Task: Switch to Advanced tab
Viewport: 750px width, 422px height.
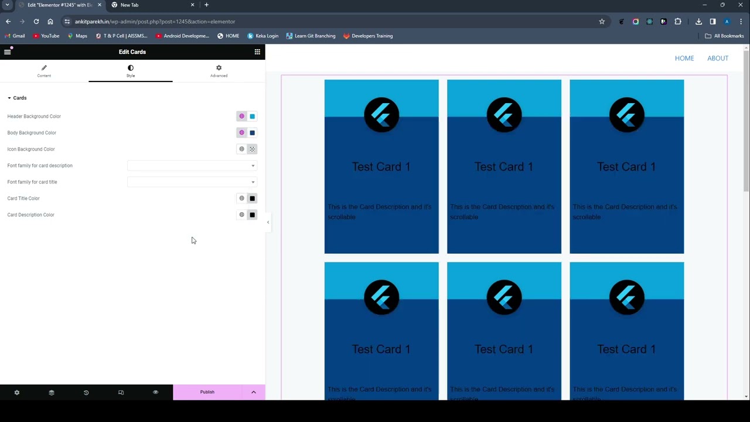Action: [219, 71]
